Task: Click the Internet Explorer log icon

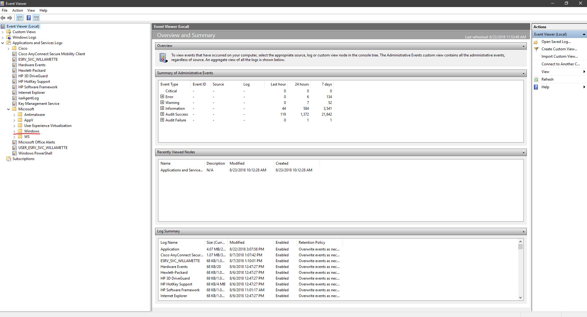Action: tap(14, 93)
